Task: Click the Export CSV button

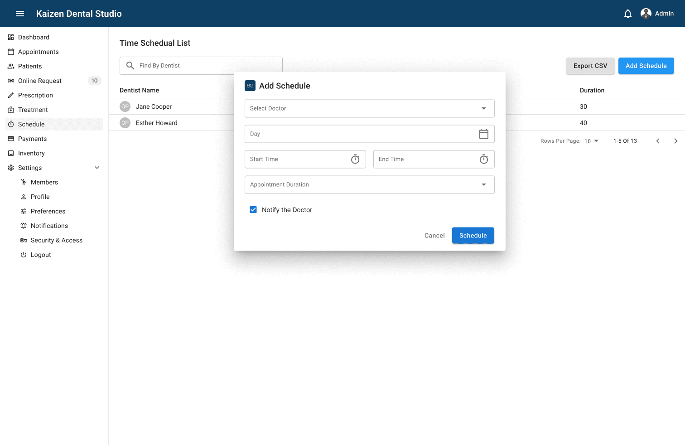Action: pos(590,66)
